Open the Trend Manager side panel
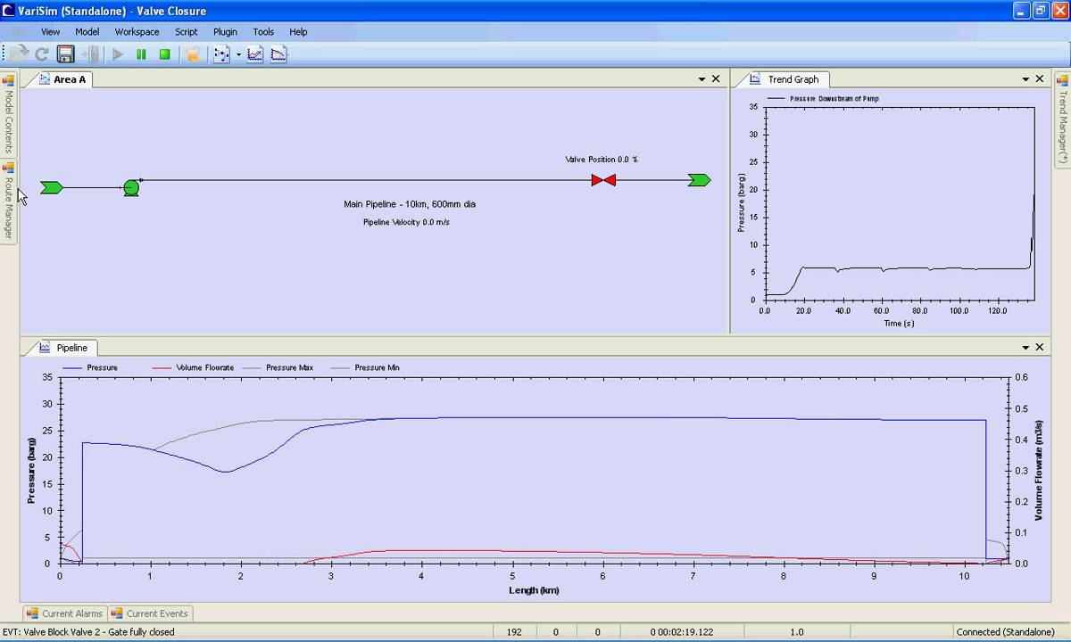 point(1063,119)
